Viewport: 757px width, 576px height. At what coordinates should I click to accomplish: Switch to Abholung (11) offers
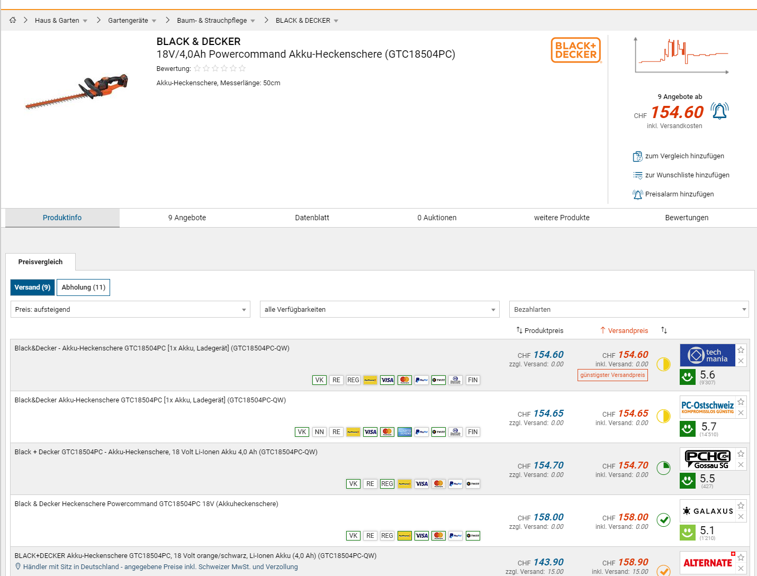click(x=83, y=287)
